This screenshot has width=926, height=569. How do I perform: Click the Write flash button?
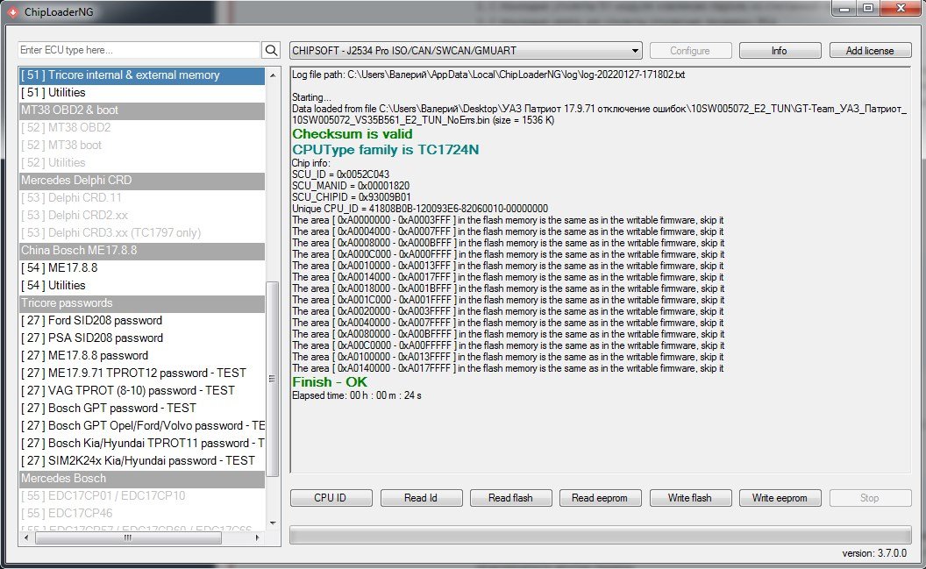pos(689,498)
